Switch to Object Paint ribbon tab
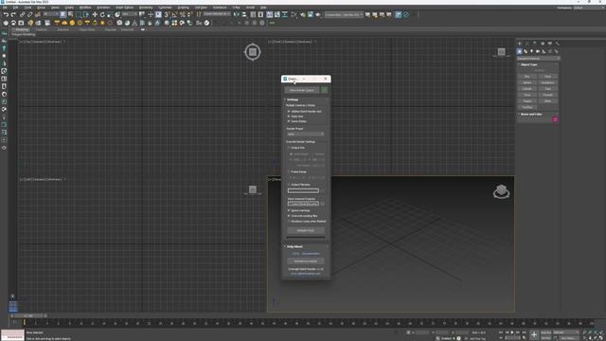 click(x=87, y=29)
